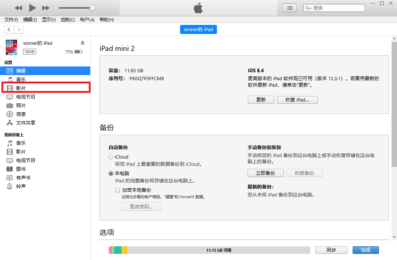The image size is (397, 260).
Task: Click the film strip icon under 设置
Action: coord(10,88)
